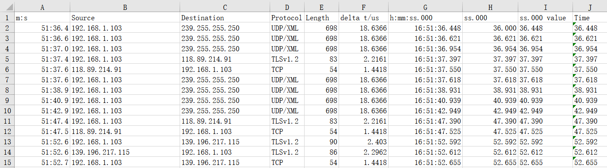Click the 'delta t/us' header cell
Viewport: 607px width, 168px height.
pyautogui.click(x=364, y=18)
